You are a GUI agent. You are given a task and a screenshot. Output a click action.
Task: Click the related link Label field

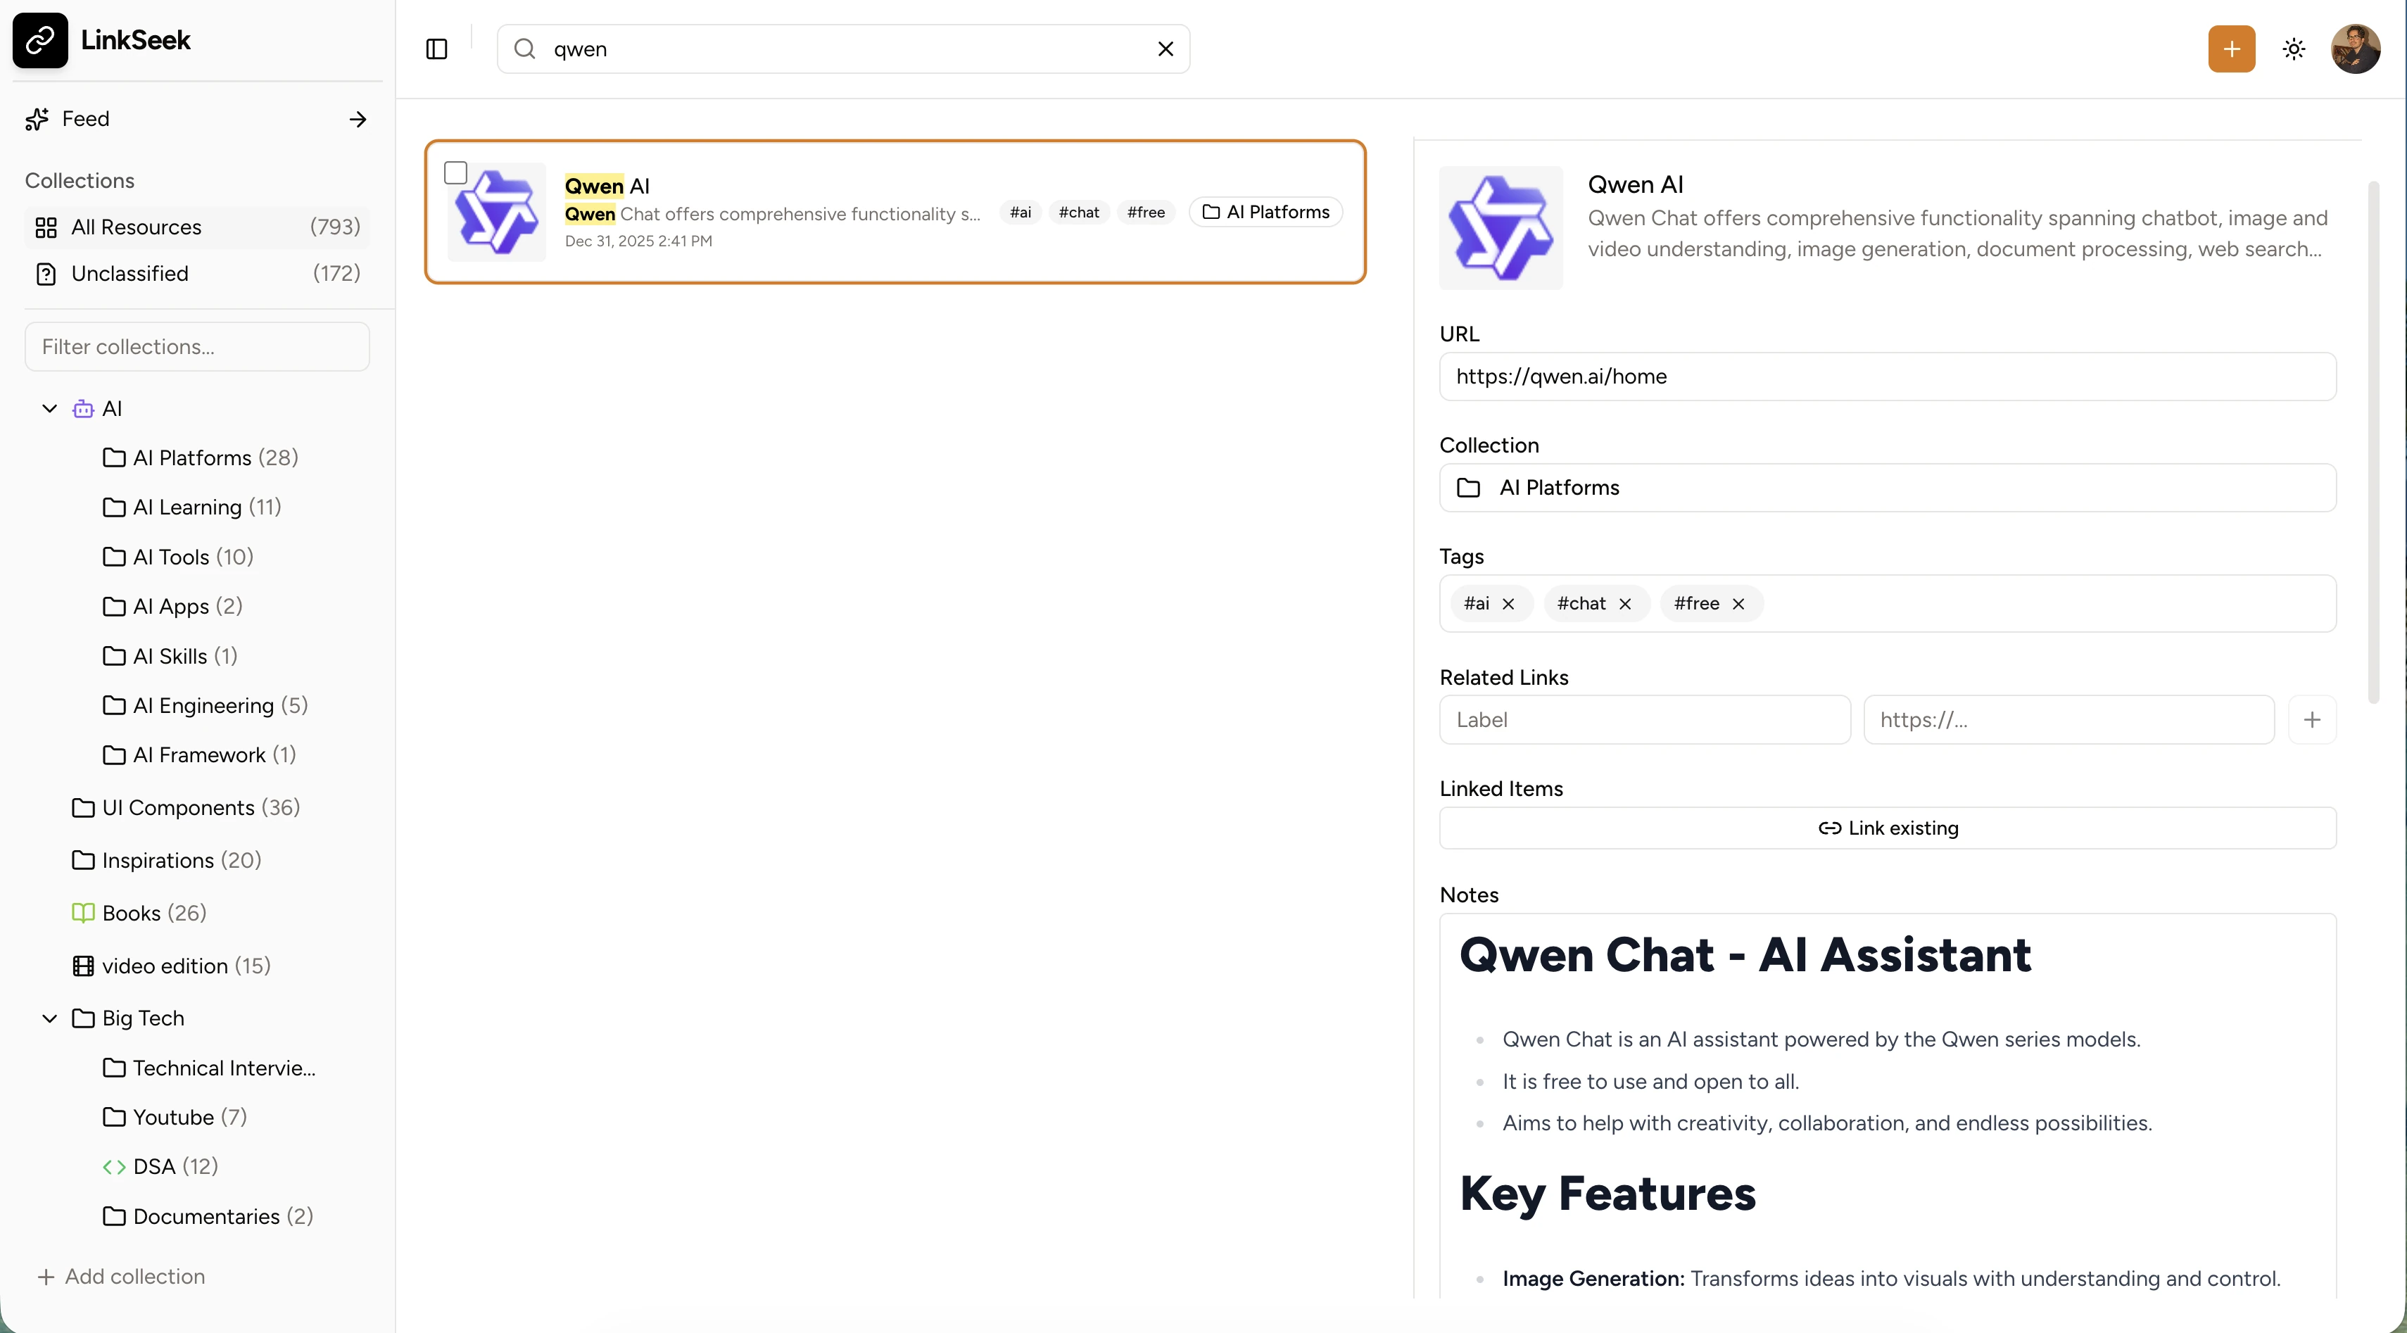pyautogui.click(x=1645, y=719)
